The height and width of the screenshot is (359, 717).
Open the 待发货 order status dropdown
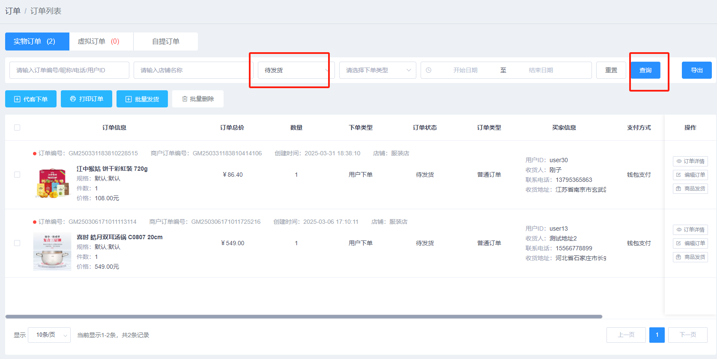(294, 70)
